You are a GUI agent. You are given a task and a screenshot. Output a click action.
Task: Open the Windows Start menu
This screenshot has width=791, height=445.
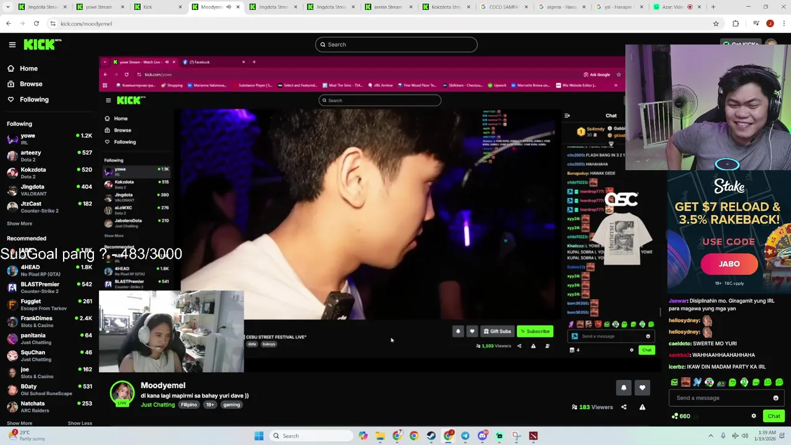tap(259, 436)
